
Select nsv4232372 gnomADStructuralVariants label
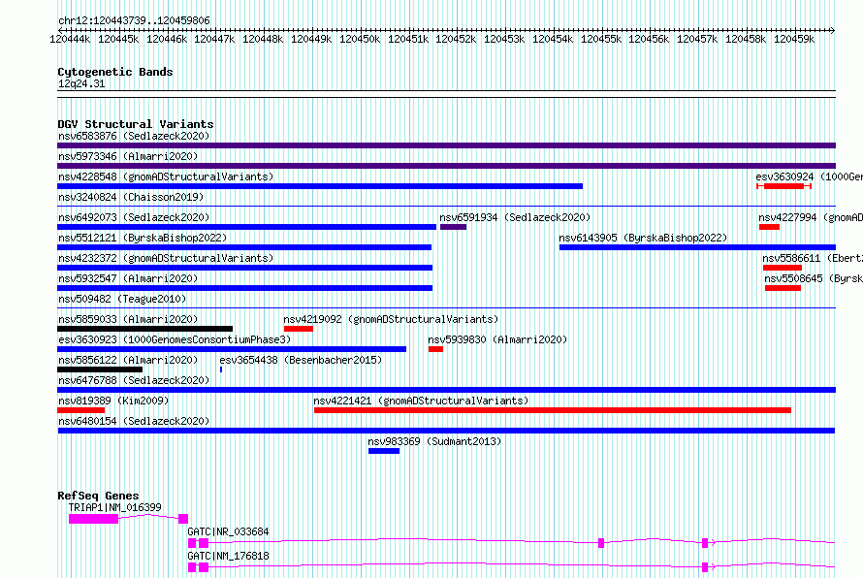pos(166,258)
